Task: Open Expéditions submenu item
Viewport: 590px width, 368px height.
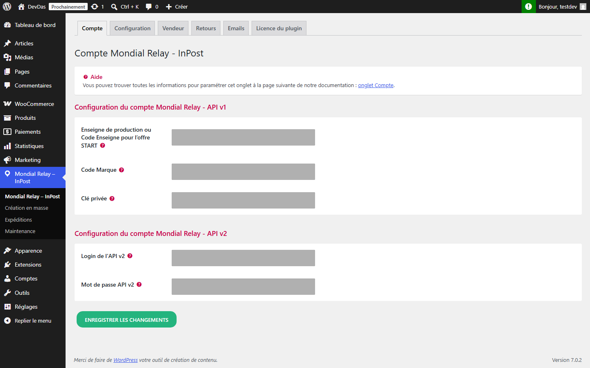Action: [x=18, y=220]
